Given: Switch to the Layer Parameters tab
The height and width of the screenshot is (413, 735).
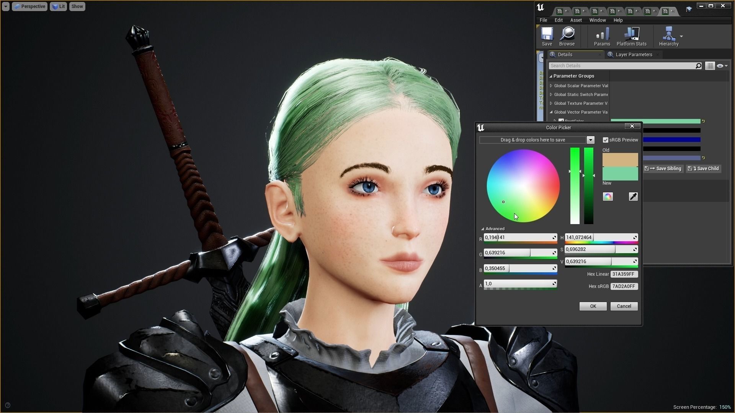Looking at the screenshot, I should coord(634,55).
